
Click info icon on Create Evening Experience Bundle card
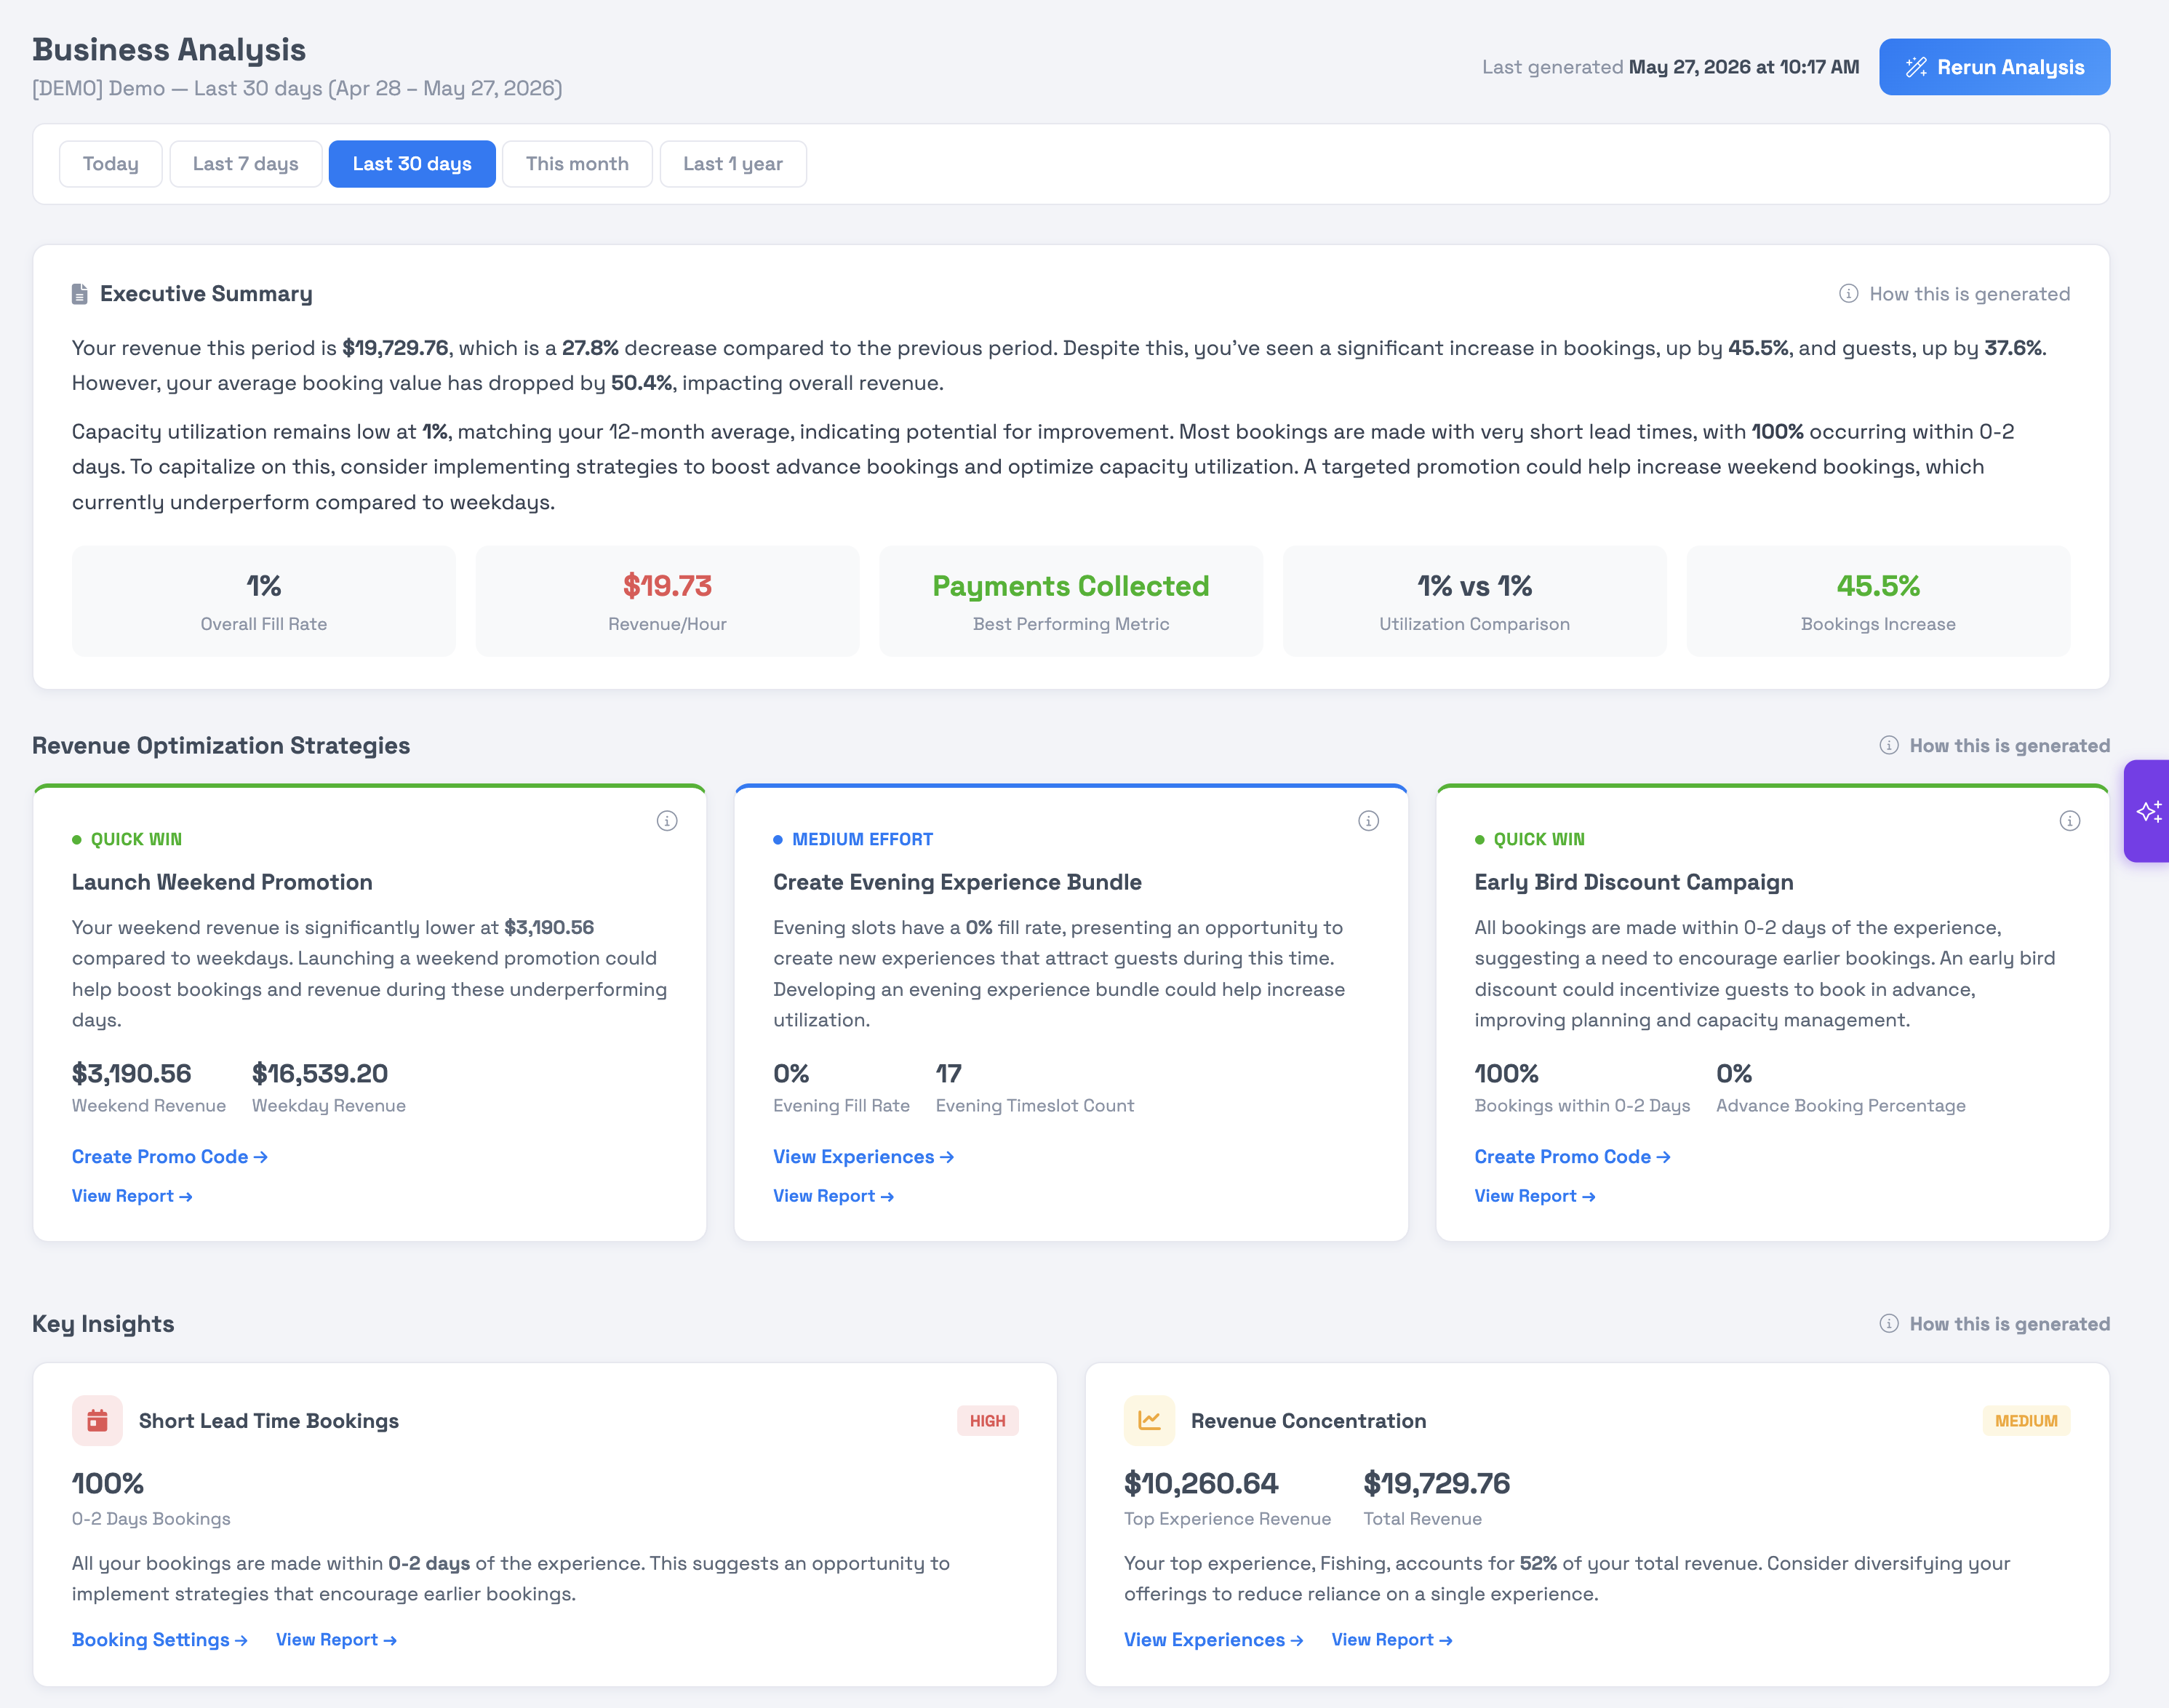(x=1369, y=821)
